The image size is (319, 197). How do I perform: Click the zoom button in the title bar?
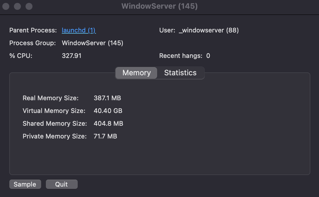click(x=29, y=6)
